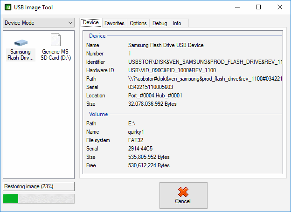The height and width of the screenshot is (212, 291).
Task: Click the USB Image Tool title bar icon
Action: coord(8,7)
